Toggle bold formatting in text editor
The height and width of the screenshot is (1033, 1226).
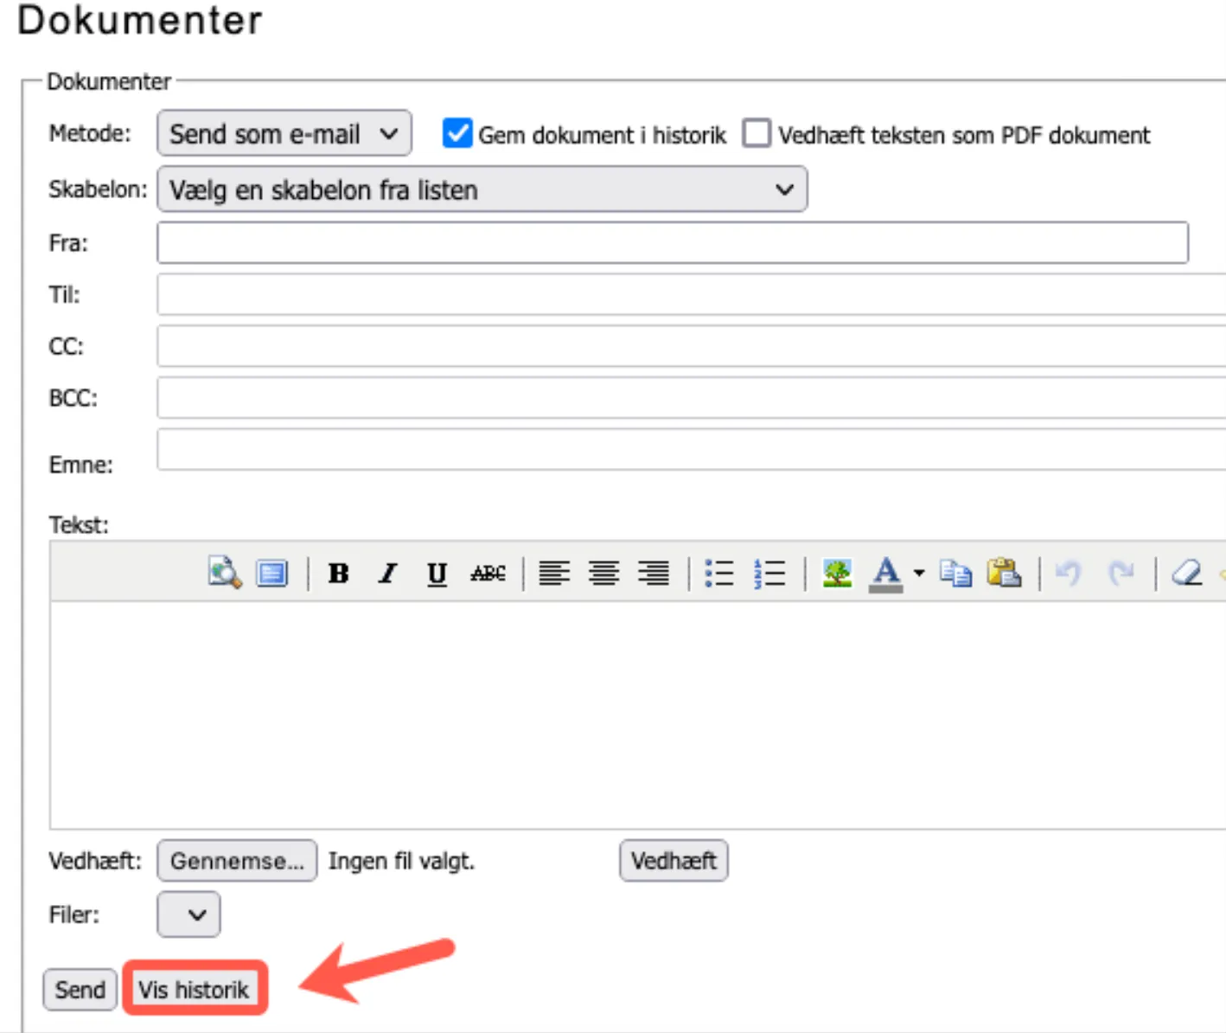(339, 573)
